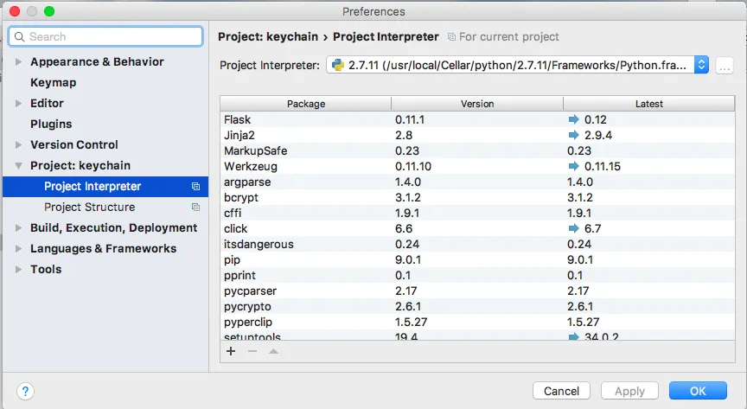Click the uninstall package minus icon
The image size is (747, 409).
[252, 351]
